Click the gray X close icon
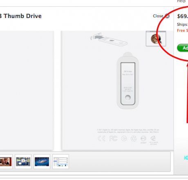 (x=167, y=16)
